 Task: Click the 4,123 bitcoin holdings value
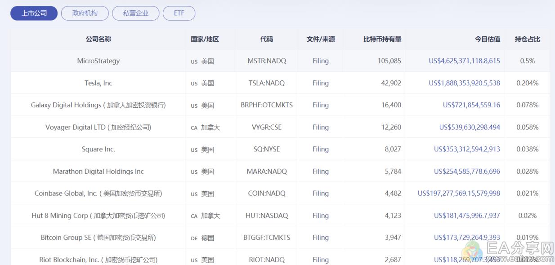click(x=393, y=216)
